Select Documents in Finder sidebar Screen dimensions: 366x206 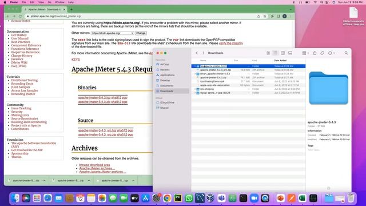tap(166, 86)
